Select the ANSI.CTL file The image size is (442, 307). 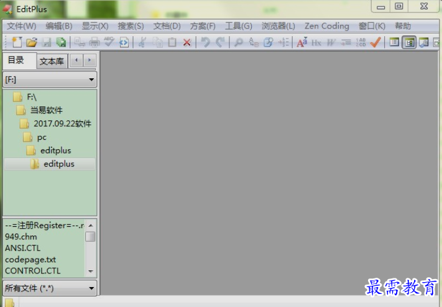pyautogui.click(x=23, y=248)
